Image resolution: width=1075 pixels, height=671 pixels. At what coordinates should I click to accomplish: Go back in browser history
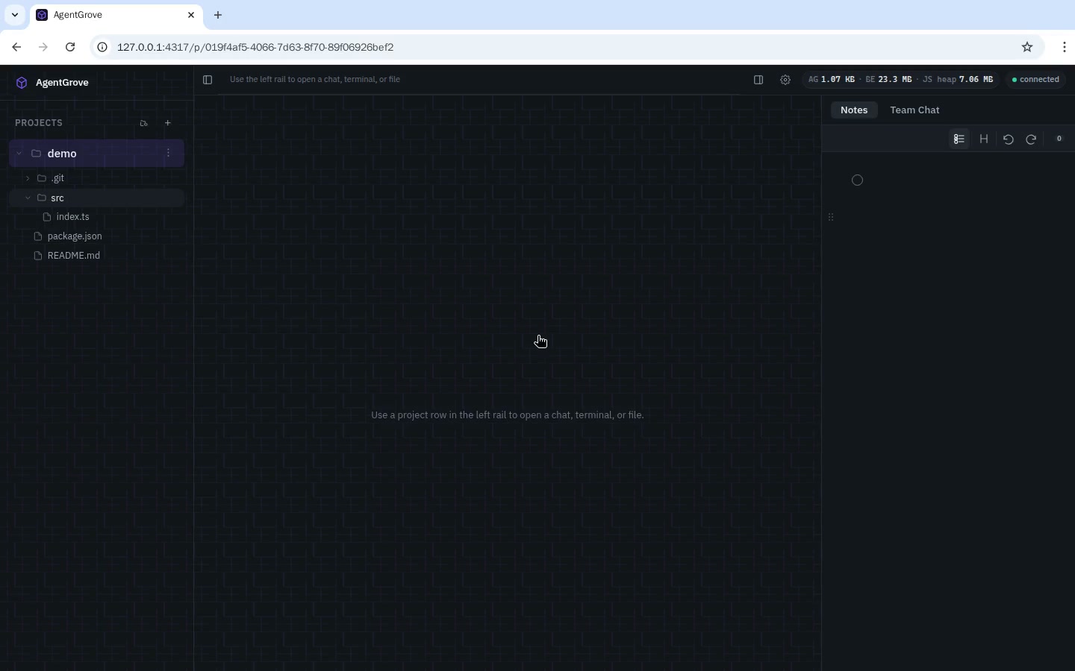pyautogui.click(x=16, y=48)
